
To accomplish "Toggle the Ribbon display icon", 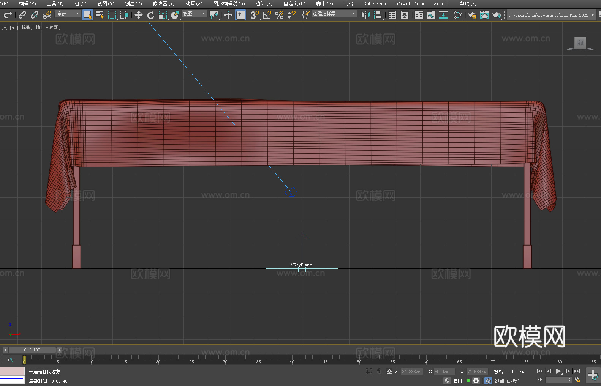I will pos(419,15).
